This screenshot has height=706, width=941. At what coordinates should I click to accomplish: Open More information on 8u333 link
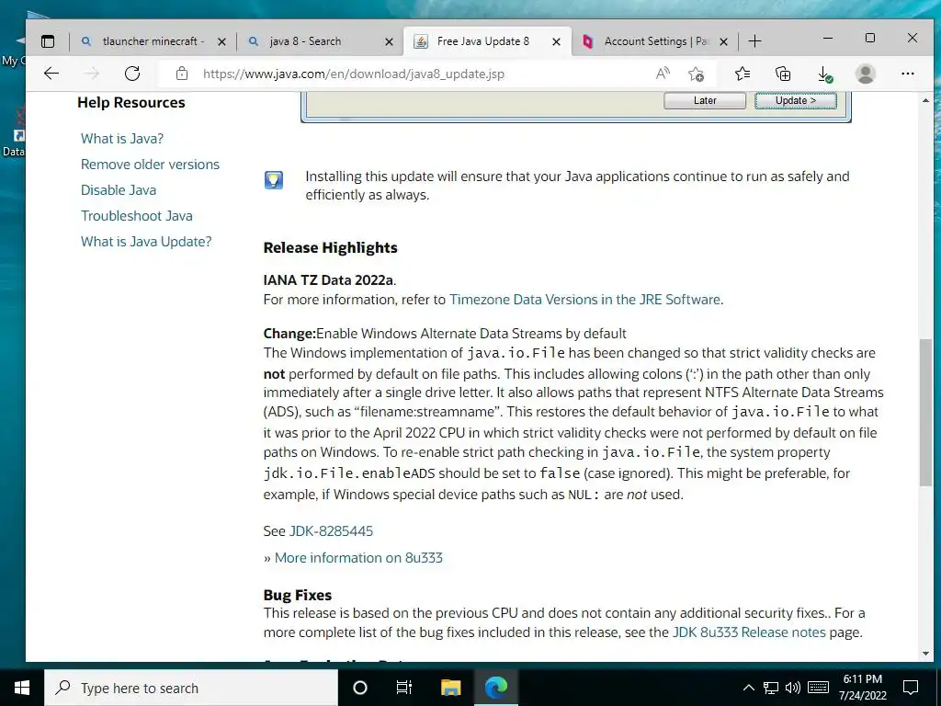358,558
